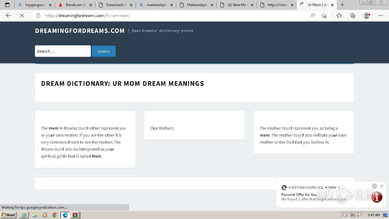The width and height of the screenshot is (389, 219).
Task: Open Read aloud feature
Action: point(313,16)
